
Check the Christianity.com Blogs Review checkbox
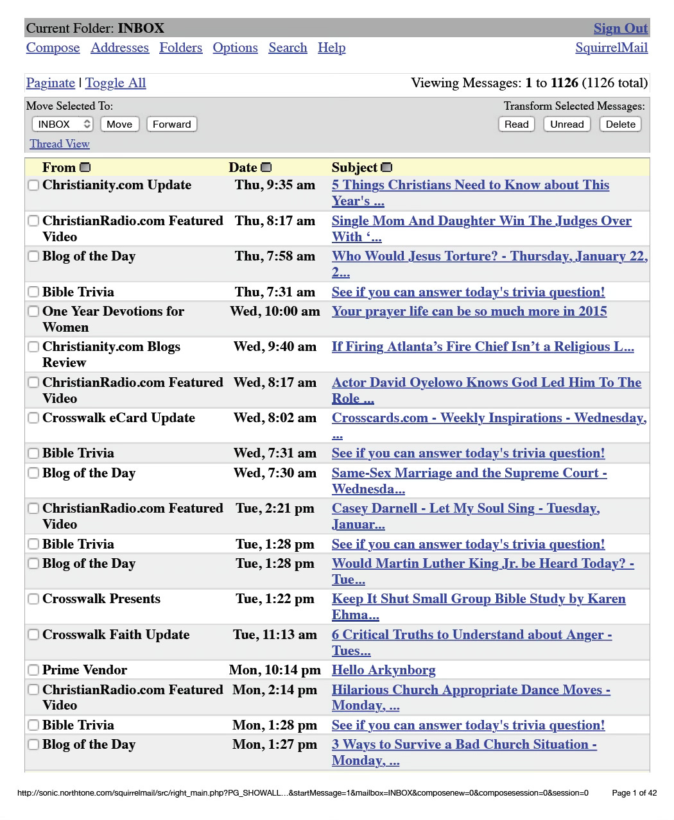coord(33,347)
